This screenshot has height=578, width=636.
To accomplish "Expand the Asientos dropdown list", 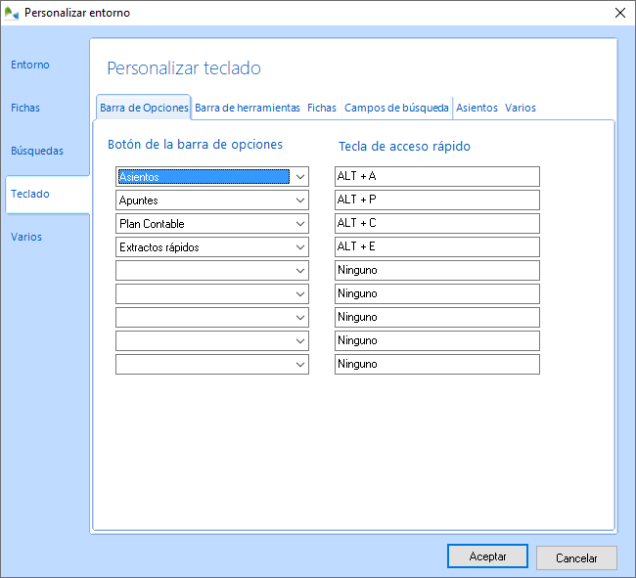I will [x=299, y=177].
